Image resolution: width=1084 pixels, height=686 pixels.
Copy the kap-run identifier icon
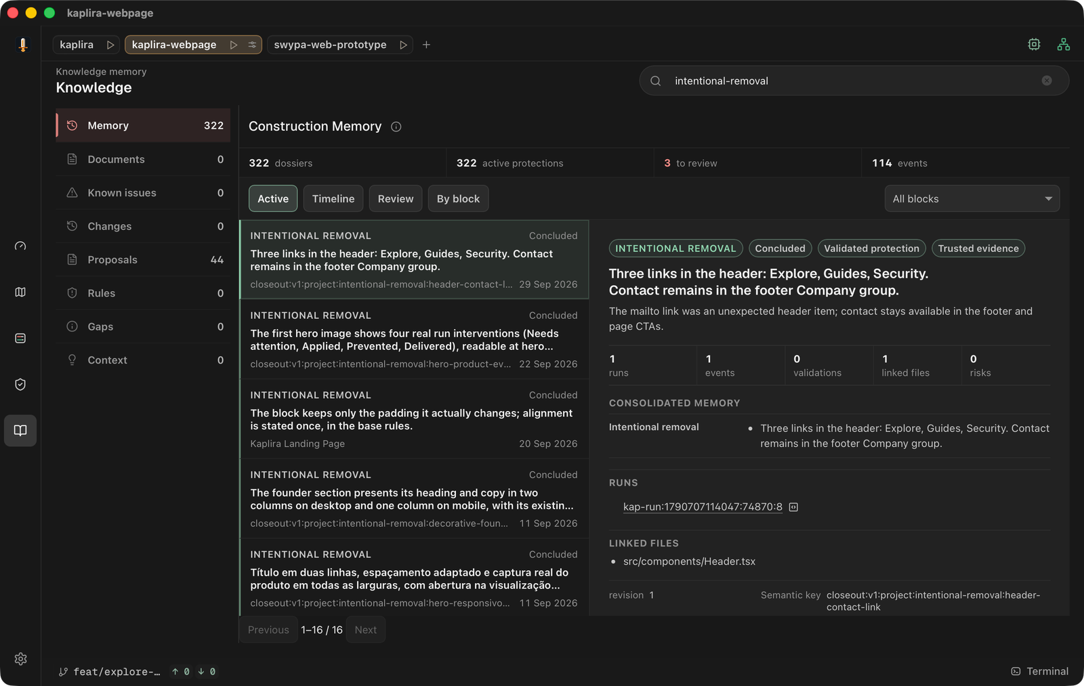(x=793, y=507)
